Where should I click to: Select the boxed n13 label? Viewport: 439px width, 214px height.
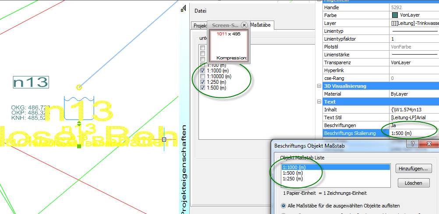(x=31, y=82)
